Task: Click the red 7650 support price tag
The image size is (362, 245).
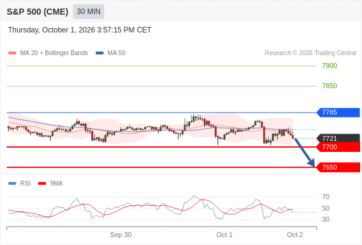Action: coord(338,167)
